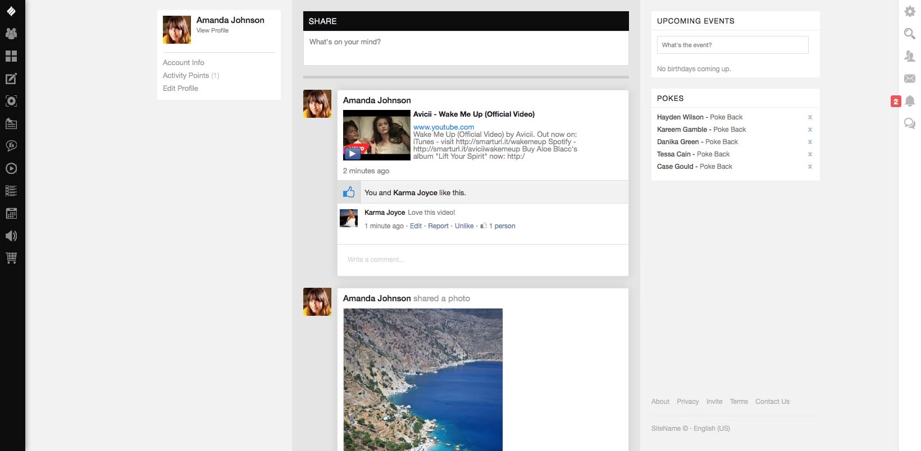The image size is (921, 451).
Task: Poke Back Kareem Gamble
Action: point(729,130)
